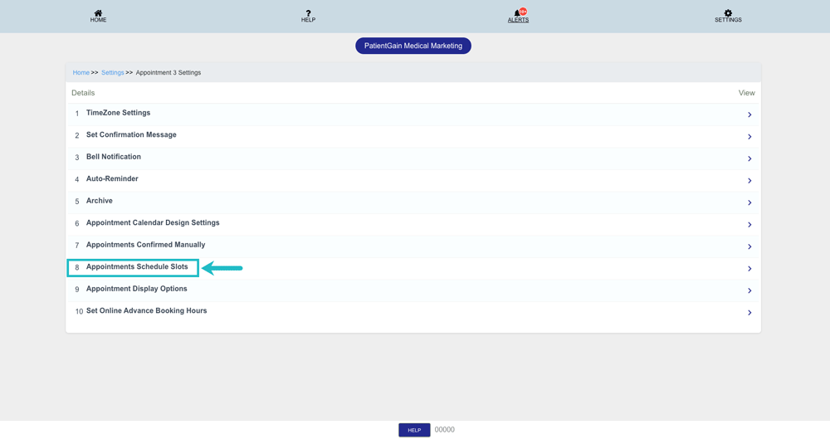This screenshot has height=439, width=830.
Task: Expand Auto-Reminder chevron
Action: coord(749,181)
